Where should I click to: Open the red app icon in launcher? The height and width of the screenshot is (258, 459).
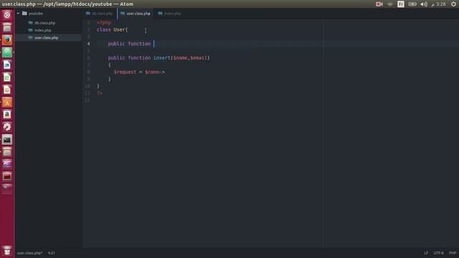pos(7,176)
